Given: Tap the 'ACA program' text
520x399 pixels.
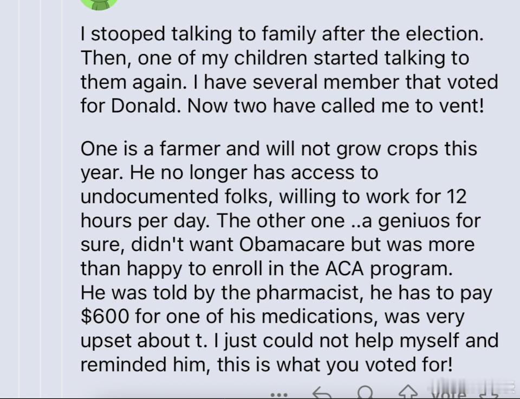Looking at the screenshot, I should click(x=389, y=269).
